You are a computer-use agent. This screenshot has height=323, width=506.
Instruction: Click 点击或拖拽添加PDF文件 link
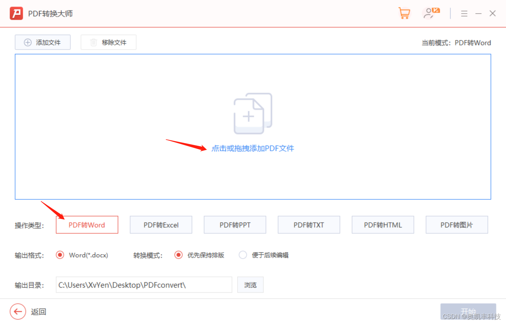[x=252, y=149]
